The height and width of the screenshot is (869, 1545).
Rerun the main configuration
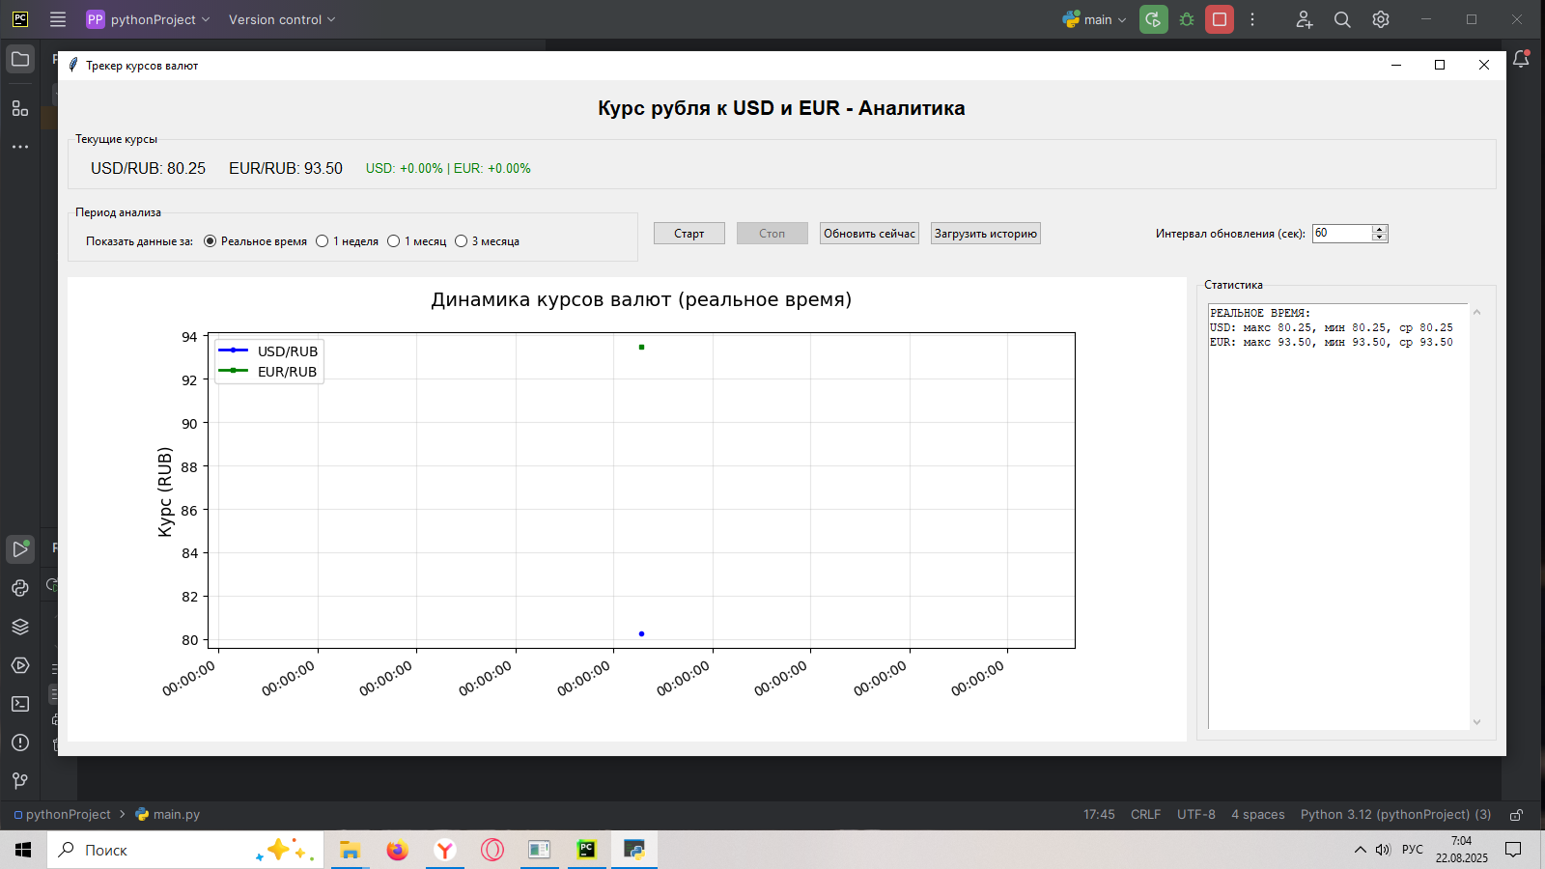tap(1154, 19)
